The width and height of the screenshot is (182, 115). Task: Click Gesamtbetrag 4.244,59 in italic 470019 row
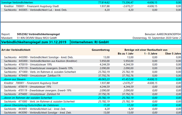105,87
